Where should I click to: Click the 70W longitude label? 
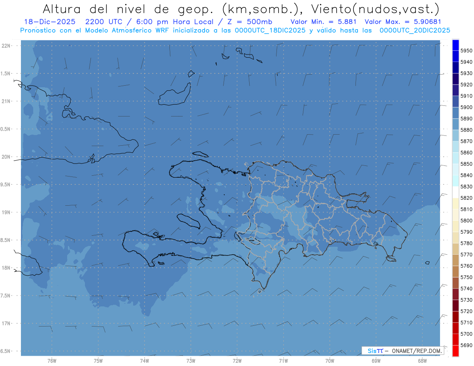click(330, 360)
